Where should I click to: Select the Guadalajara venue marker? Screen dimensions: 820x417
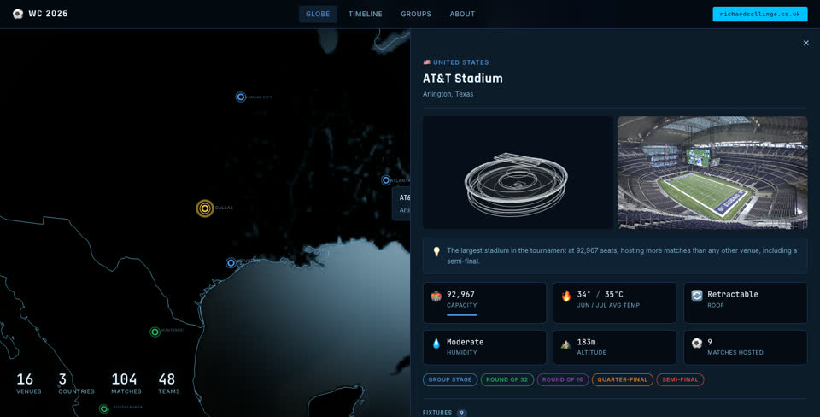pyautogui.click(x=104, y=408)
